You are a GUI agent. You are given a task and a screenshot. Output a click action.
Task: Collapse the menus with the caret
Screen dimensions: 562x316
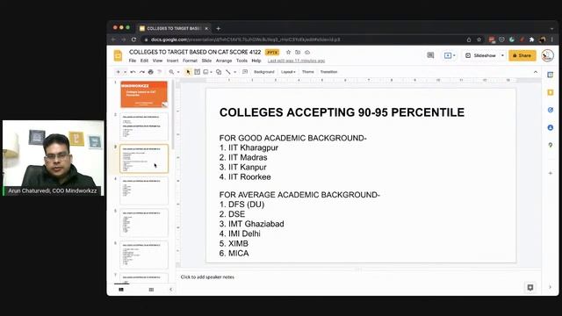[x=536, y=72]
